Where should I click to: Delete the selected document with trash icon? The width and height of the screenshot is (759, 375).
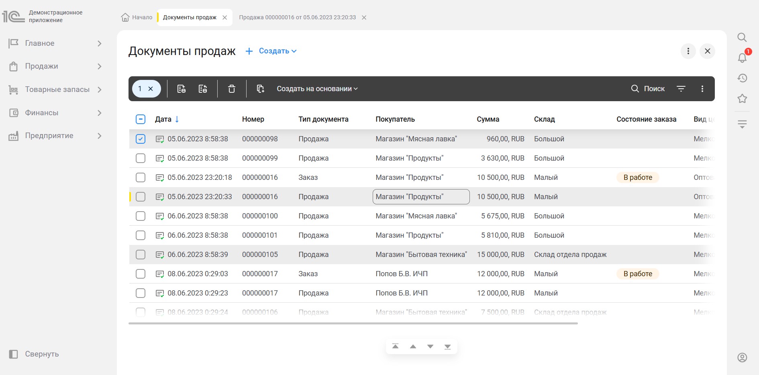(x=232, y=89)
